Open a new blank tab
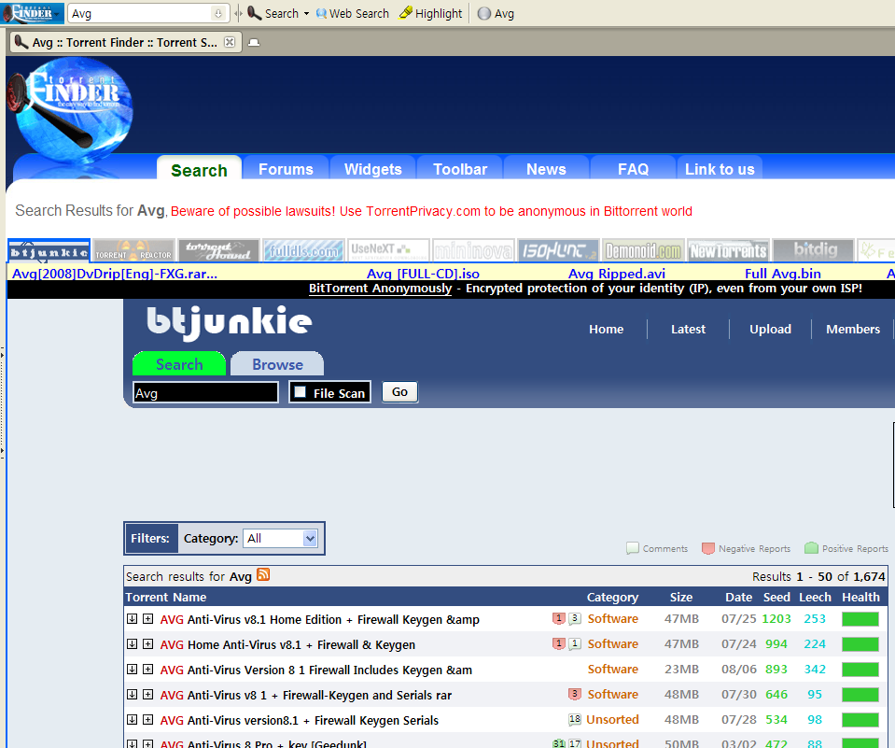Viewport: 895px width, 748px height. coord(254,42)
